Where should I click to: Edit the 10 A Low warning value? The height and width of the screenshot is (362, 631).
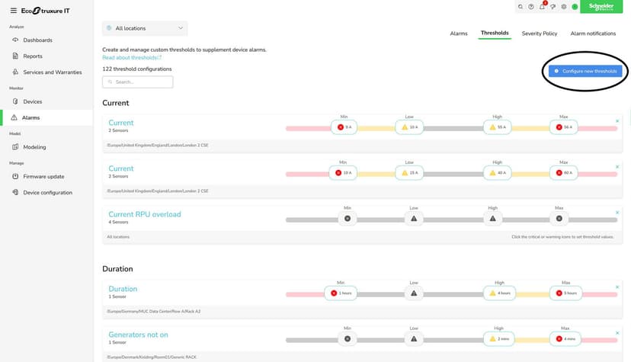coord(409,127)
